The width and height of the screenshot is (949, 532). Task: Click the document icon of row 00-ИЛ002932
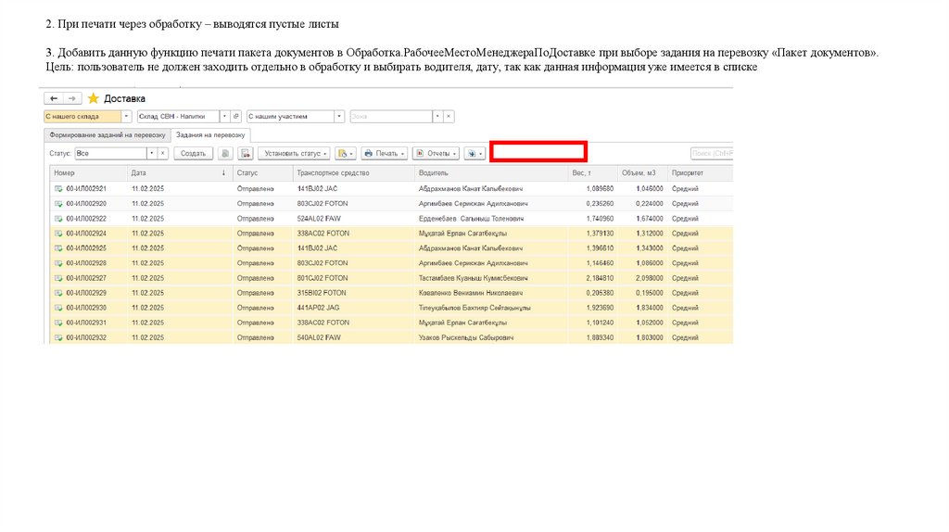(58, 337)
